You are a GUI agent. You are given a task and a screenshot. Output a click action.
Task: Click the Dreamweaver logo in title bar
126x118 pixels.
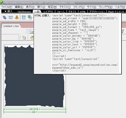click(2, 3)
